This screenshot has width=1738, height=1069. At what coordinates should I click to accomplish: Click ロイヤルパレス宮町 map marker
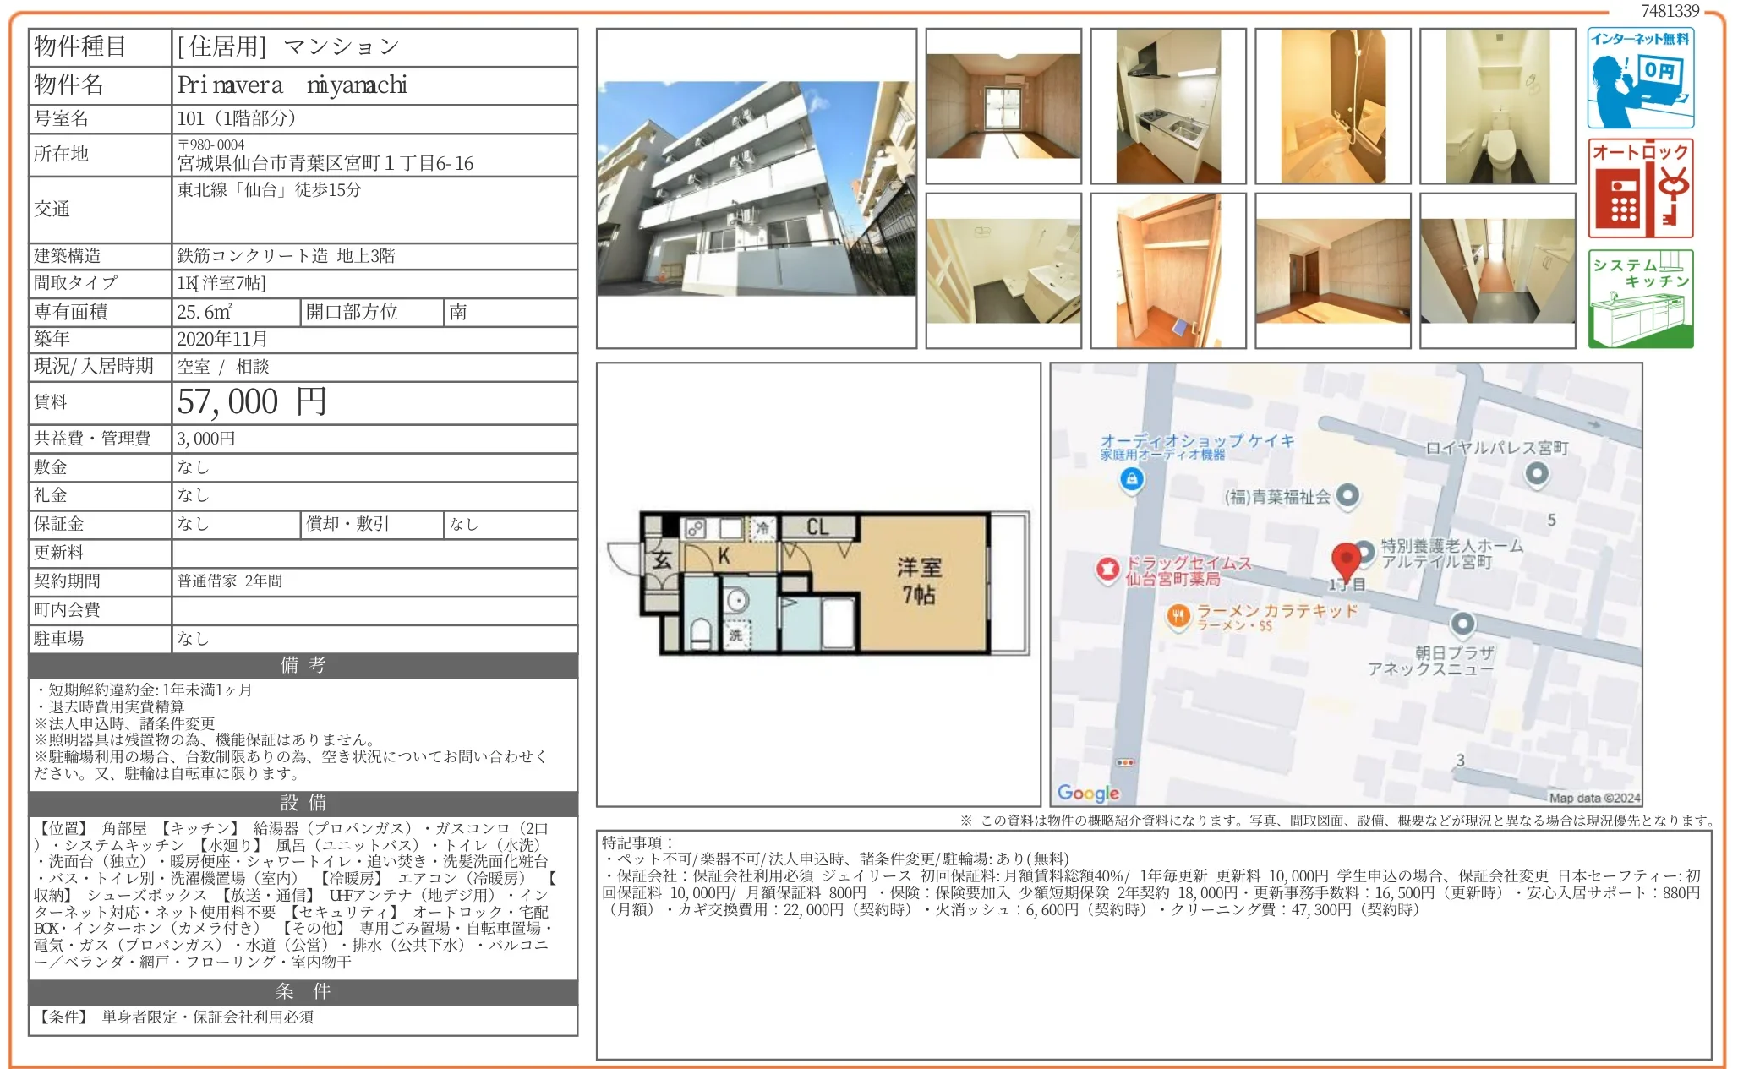[1536, 473]
